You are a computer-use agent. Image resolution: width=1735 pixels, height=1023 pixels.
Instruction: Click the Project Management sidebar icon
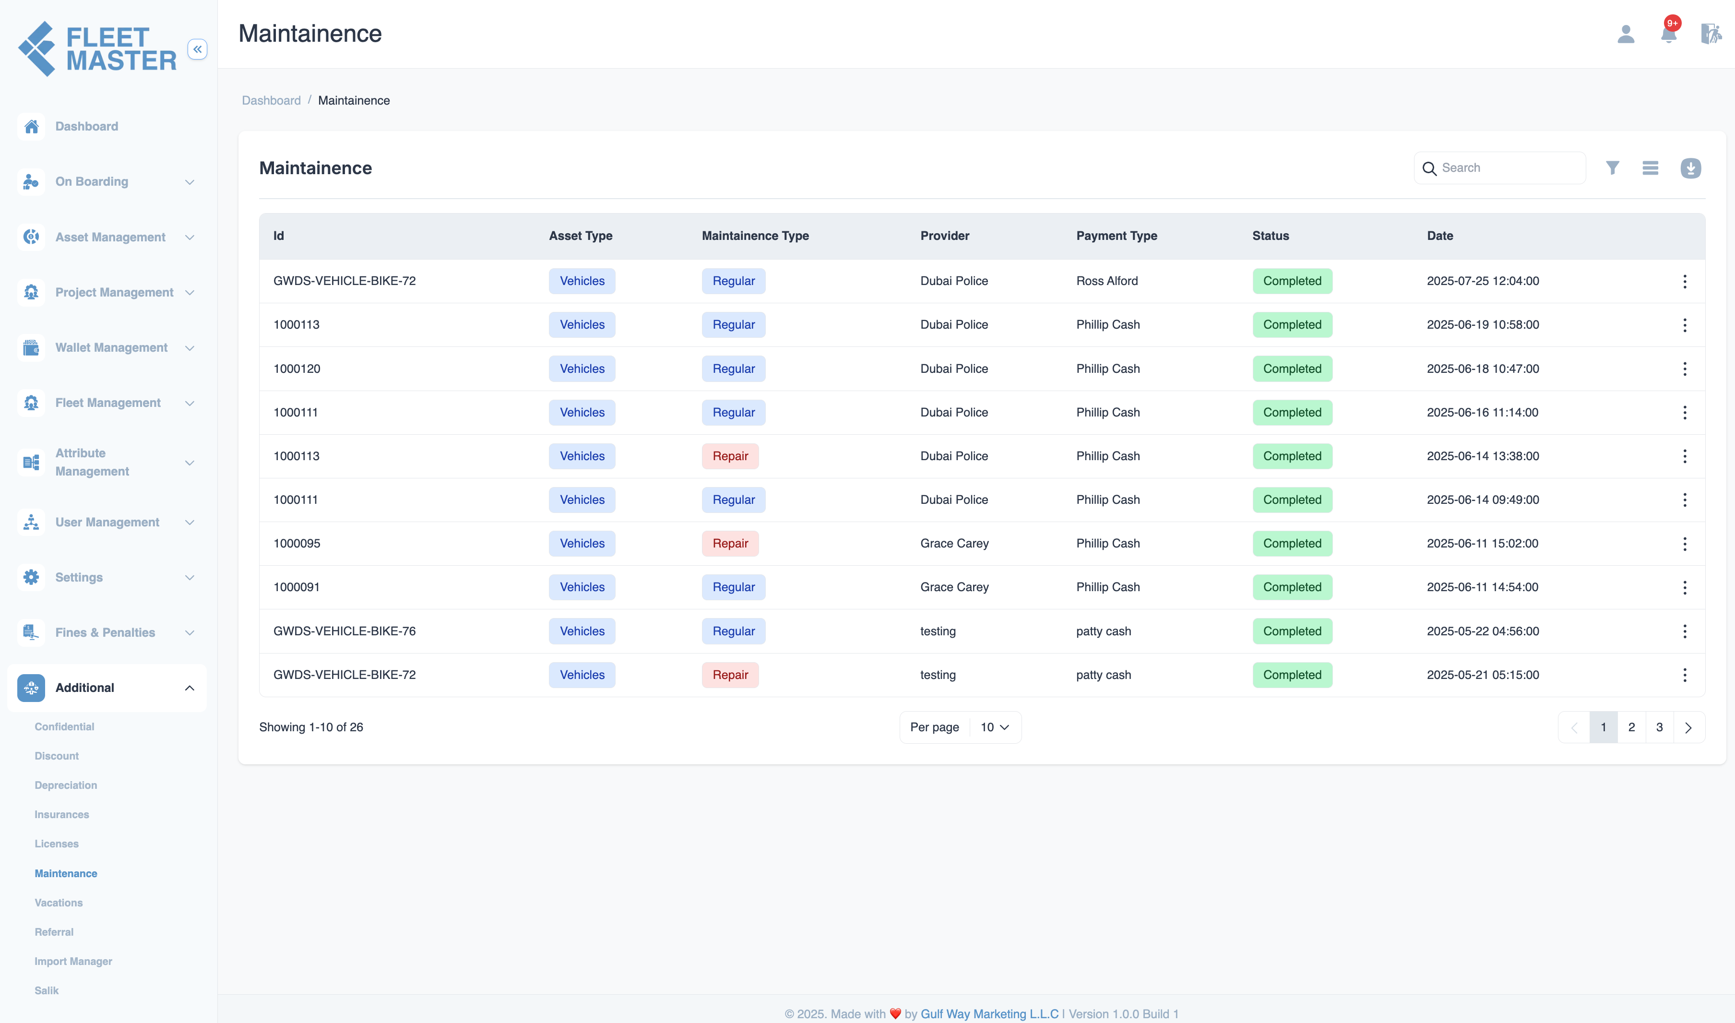[31, 292]
